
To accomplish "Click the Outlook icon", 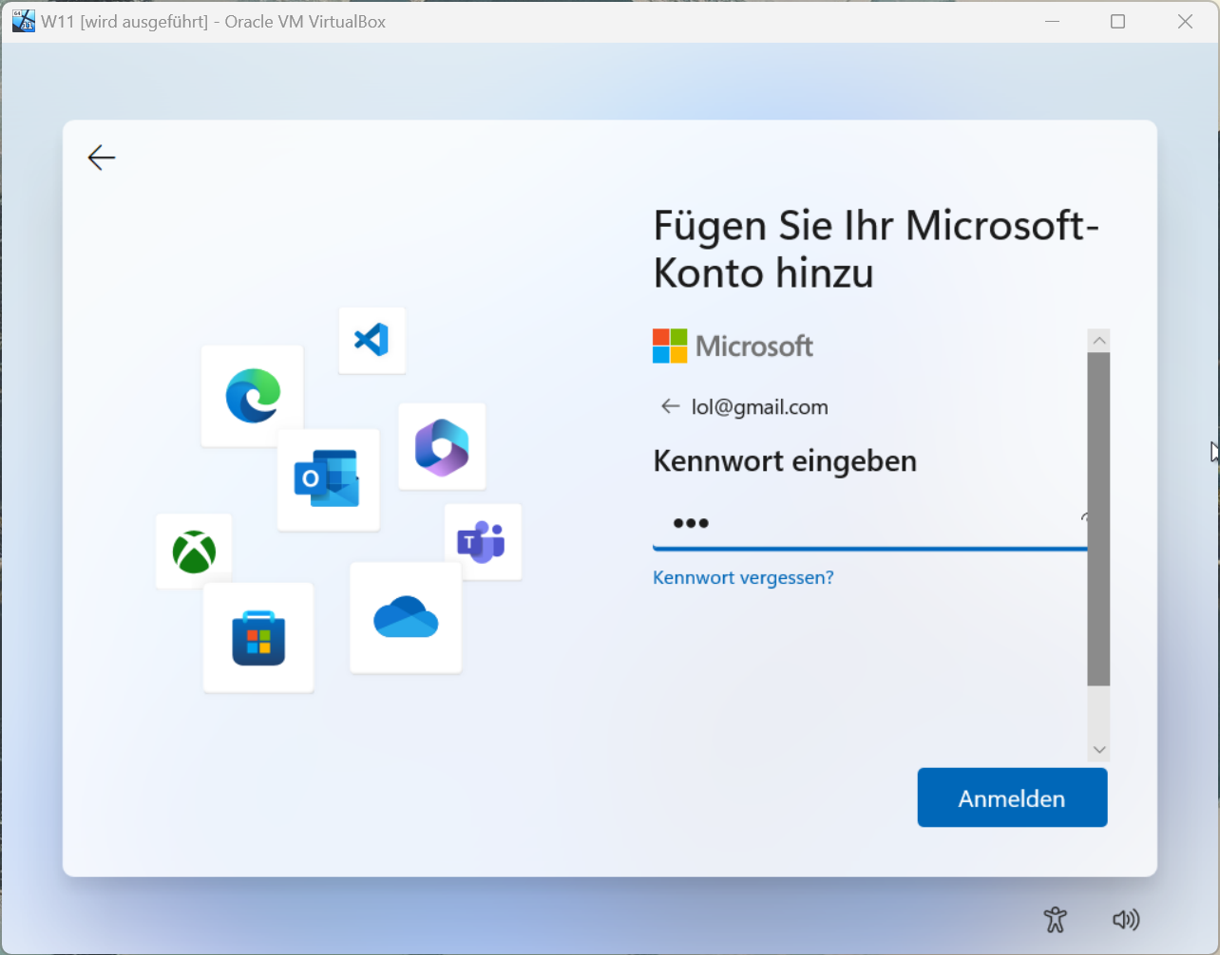I will pyautogui.click(x=328, y=479).
